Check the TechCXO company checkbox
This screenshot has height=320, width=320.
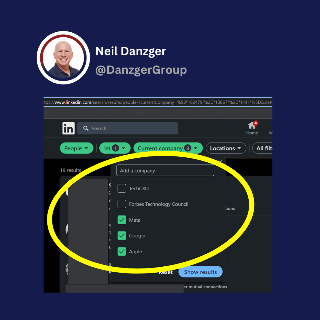tap(122, 188)
